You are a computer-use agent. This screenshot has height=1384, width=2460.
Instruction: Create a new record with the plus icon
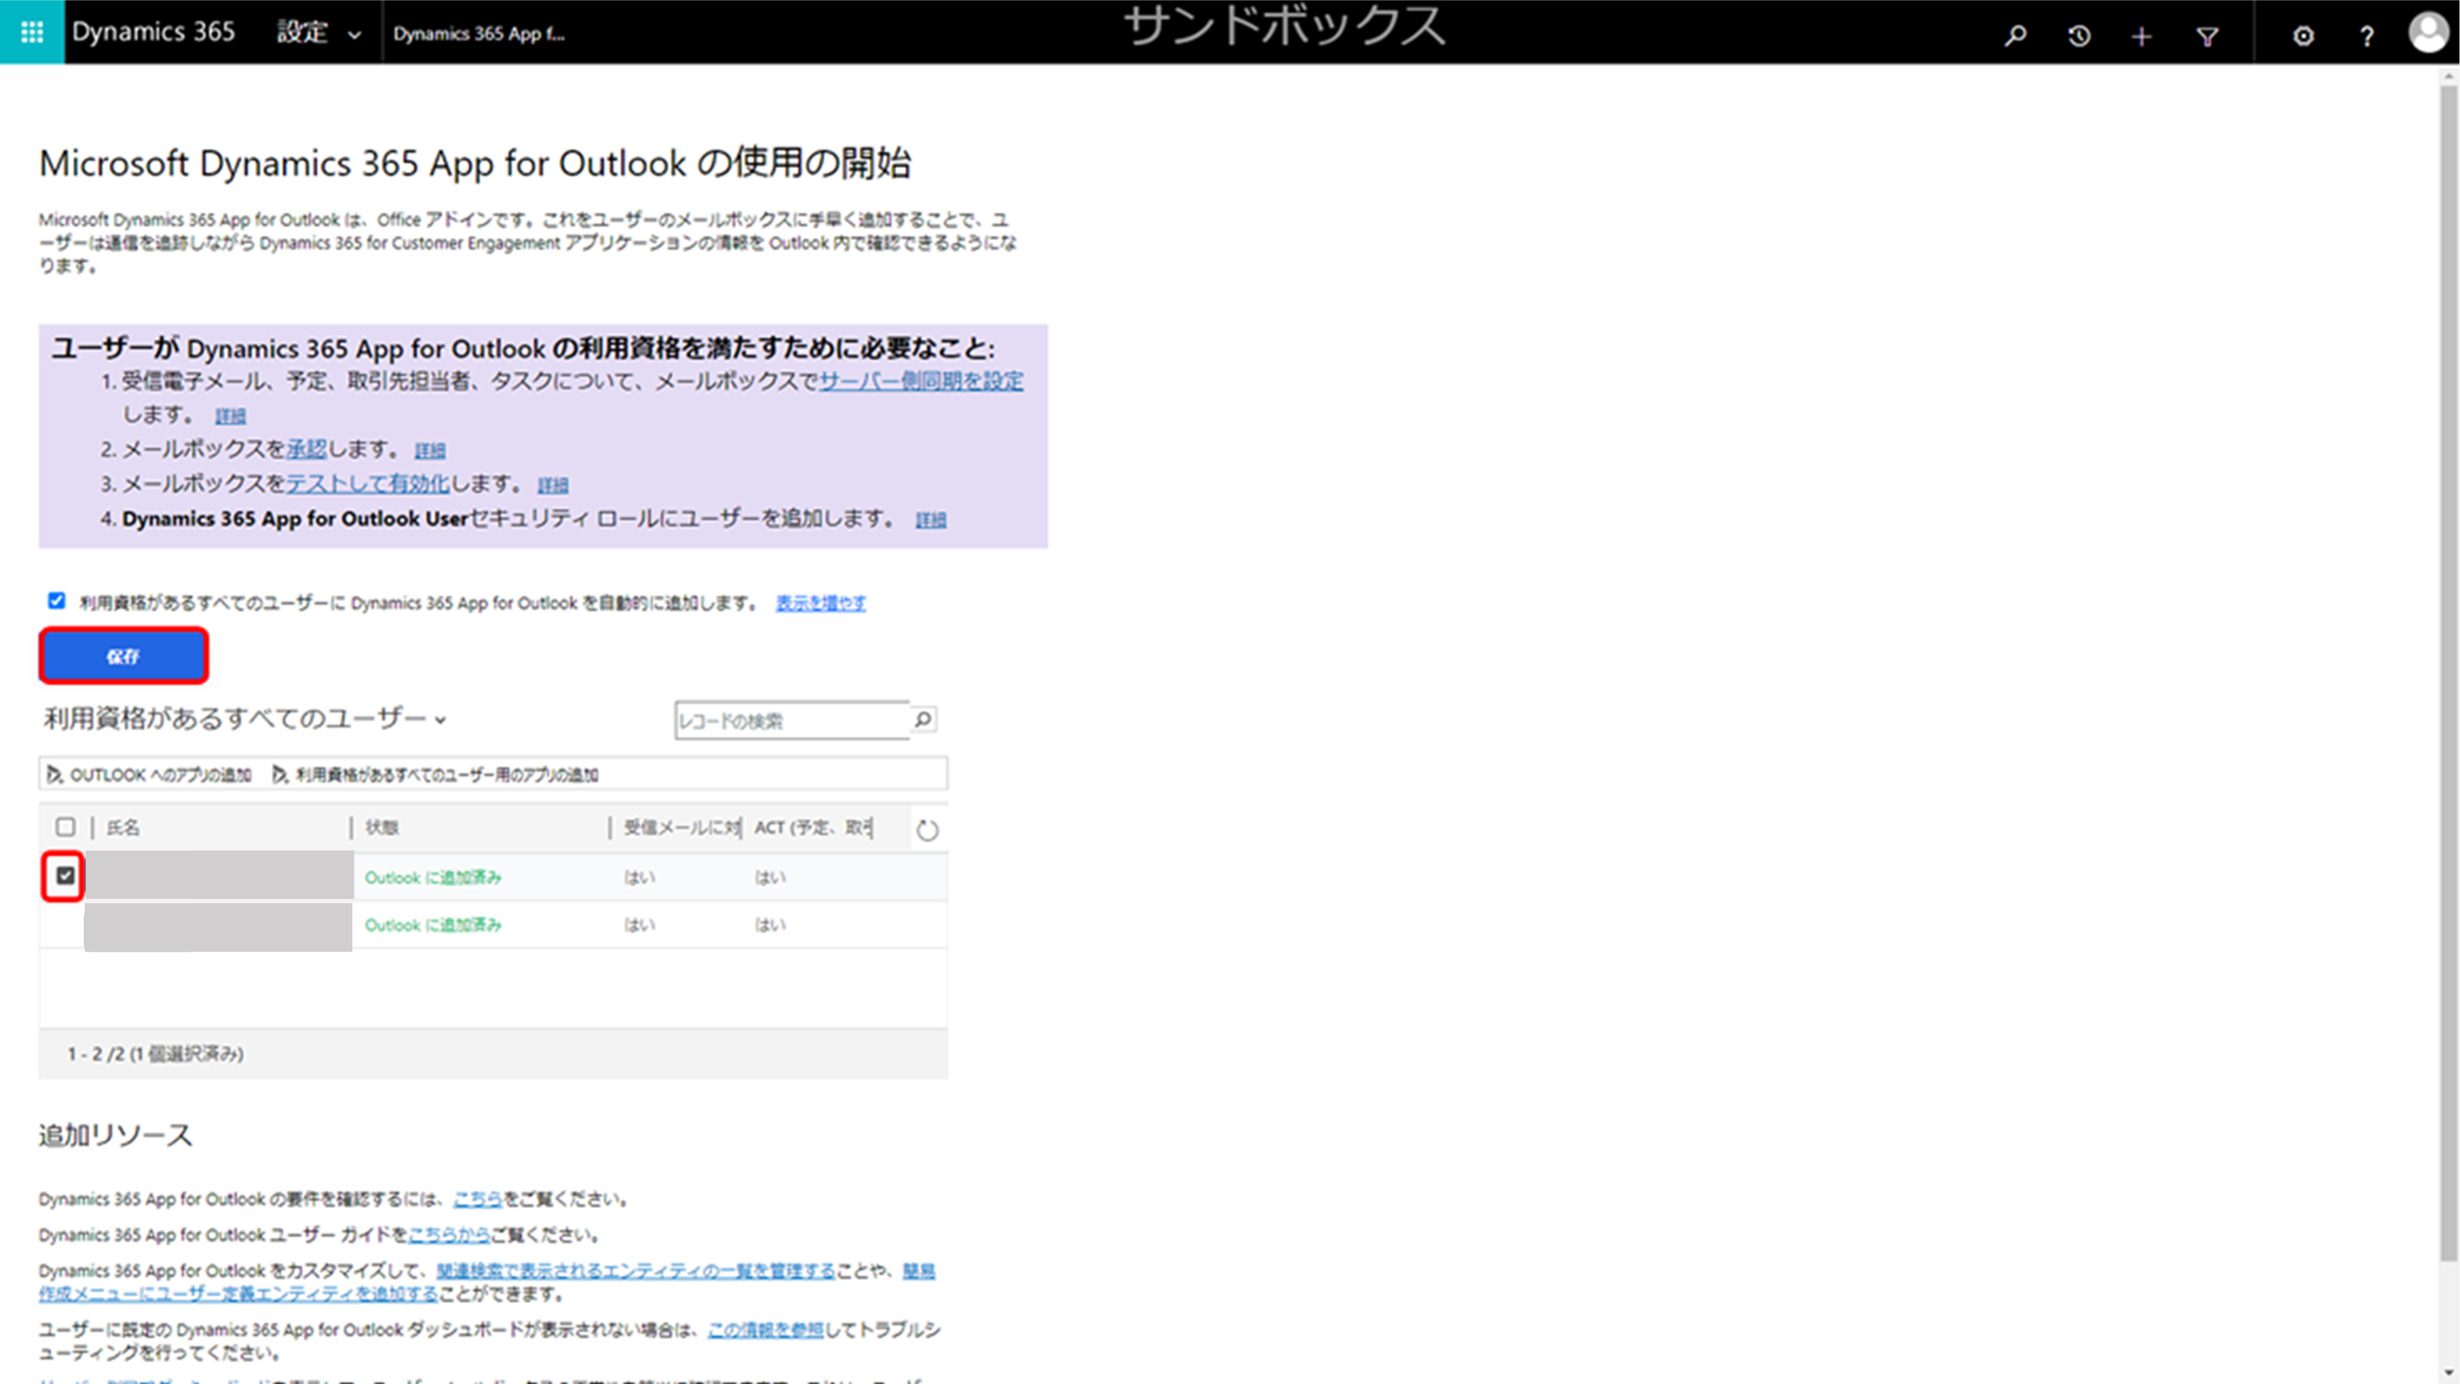pyautogui.click(x=2141, y=36)
